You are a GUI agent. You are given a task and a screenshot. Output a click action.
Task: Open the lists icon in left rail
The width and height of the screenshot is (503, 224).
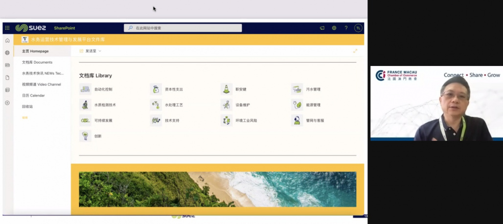pyautogui.click(x=7, y=90)
